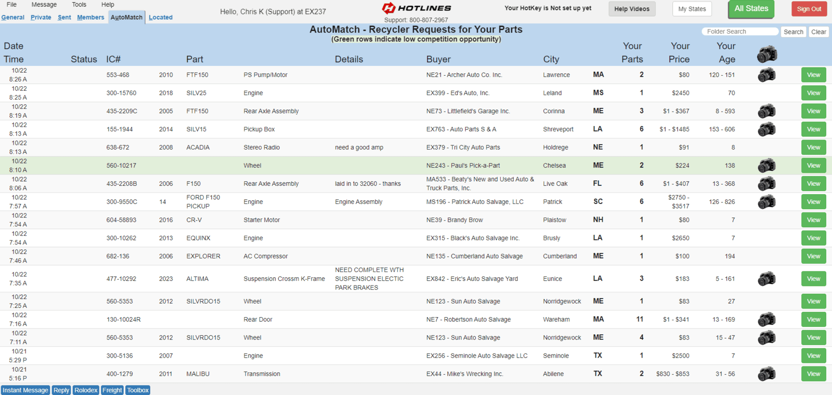
Task: Open photos for Littlefield's Garage row
Action: 766,111
